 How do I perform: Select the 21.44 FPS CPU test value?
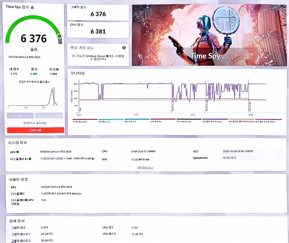(x=137, y=234)
